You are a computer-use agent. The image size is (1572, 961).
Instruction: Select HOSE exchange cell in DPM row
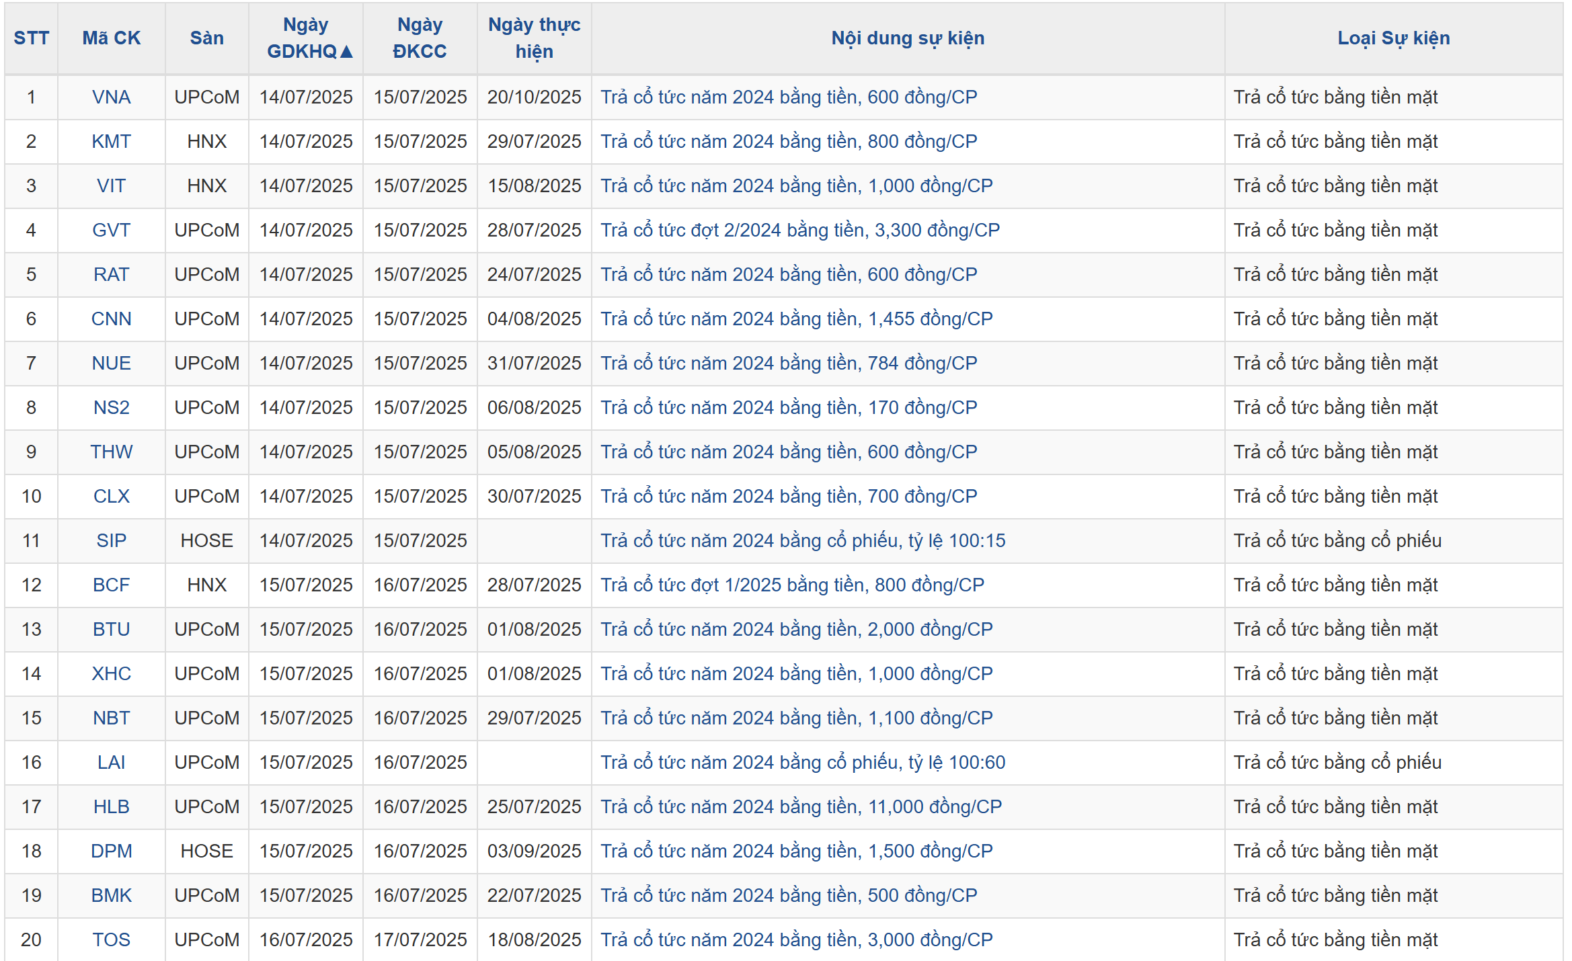207,851
